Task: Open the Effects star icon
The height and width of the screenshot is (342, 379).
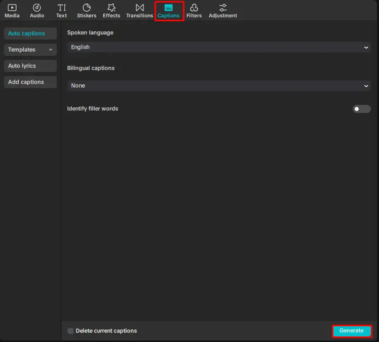Action: pos(111,8)
